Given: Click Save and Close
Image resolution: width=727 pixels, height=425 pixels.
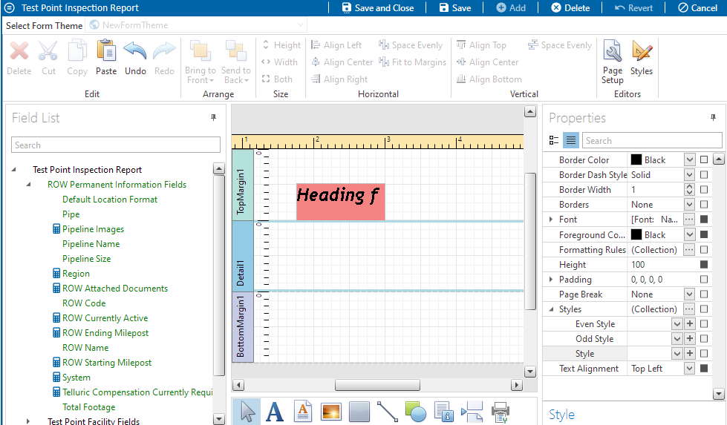Looking at the screenshot, I should [377, 8].
